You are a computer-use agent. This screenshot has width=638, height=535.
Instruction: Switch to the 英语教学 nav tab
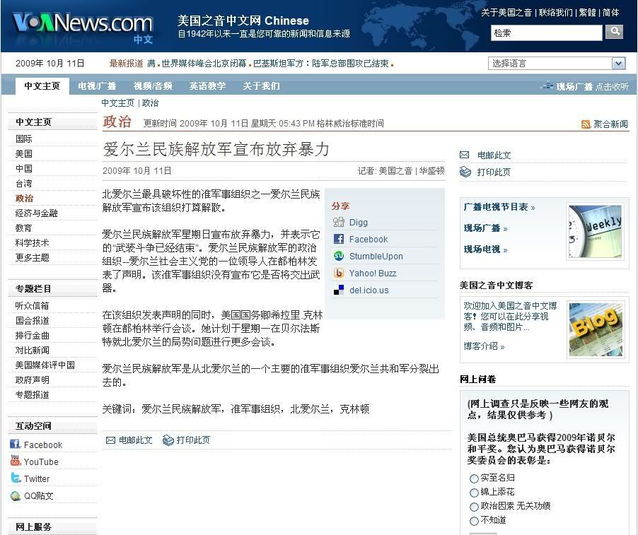pos(207,86)
